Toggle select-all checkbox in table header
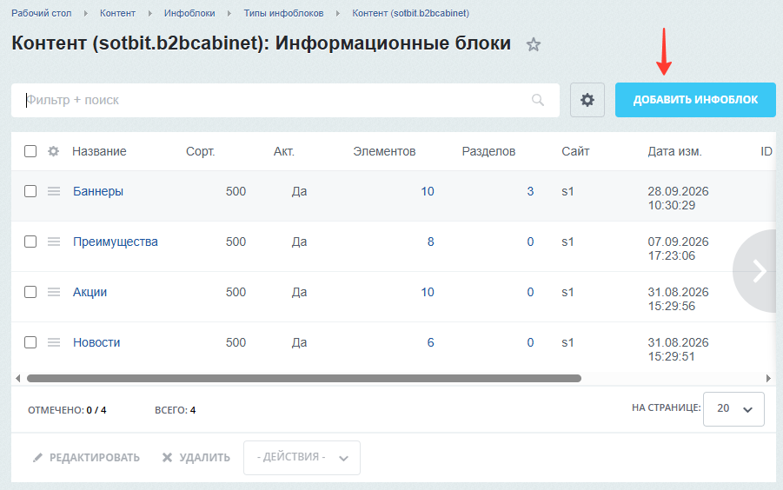 [30, 151]
